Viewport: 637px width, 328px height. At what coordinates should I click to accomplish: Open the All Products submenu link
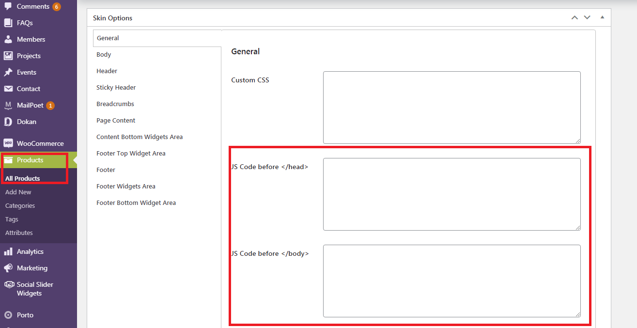click(x=23, y=178)
